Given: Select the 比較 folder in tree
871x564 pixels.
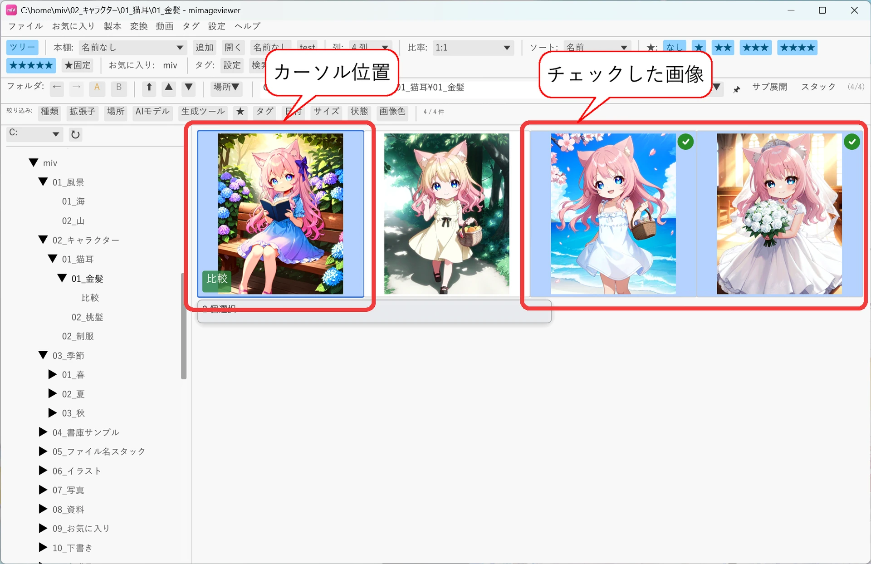Looking at the screenshot, I should [x=90, y=298].
